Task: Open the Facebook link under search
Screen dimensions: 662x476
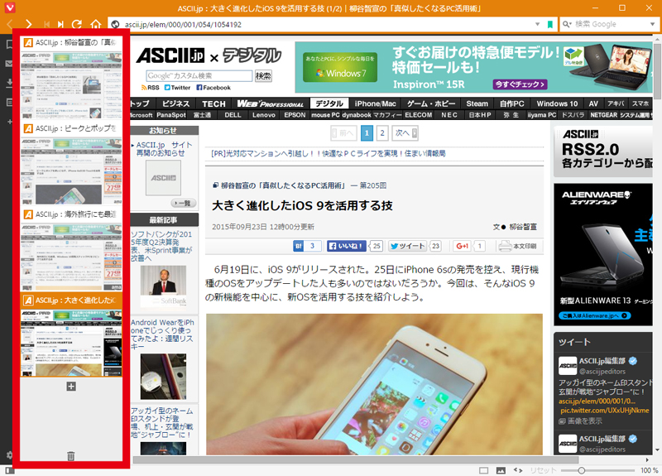Action: (213, 88)
